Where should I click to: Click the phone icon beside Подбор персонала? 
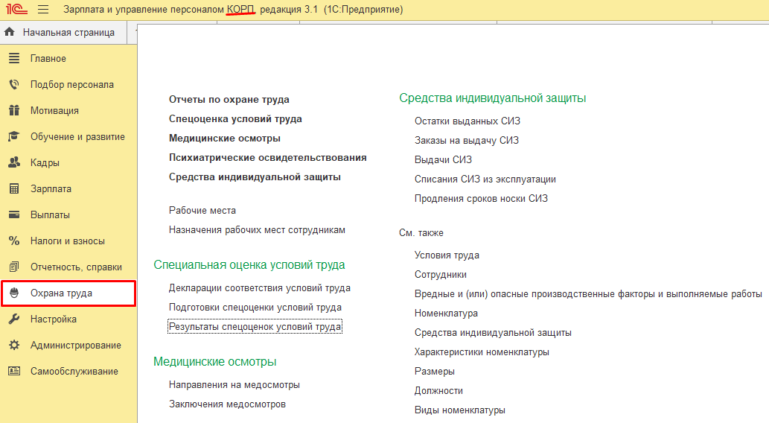pyautogui.click(x=13, y=85)
